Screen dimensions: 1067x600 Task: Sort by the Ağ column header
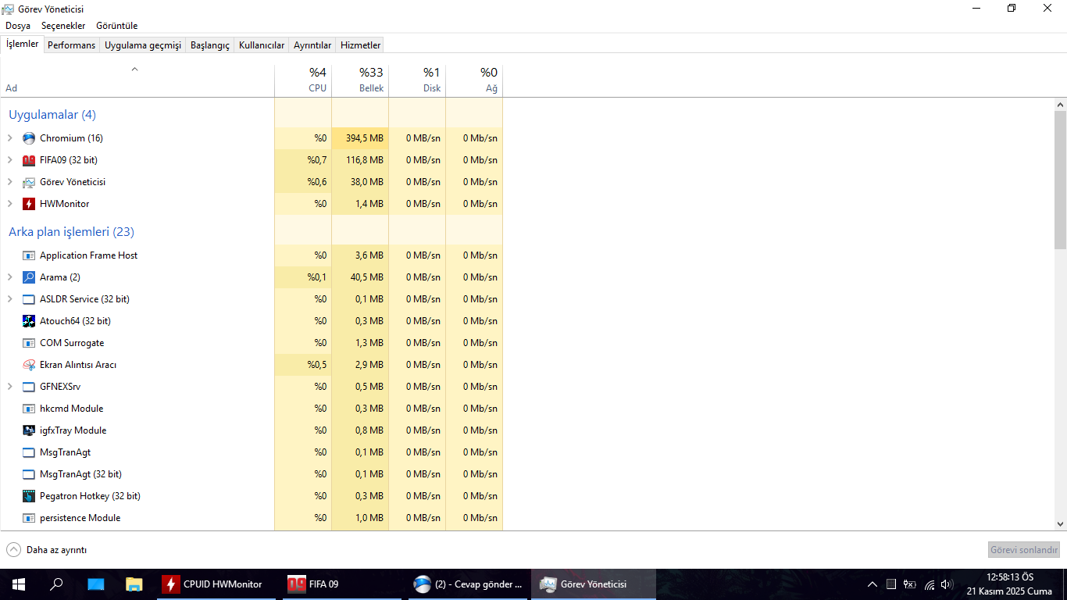474,80
